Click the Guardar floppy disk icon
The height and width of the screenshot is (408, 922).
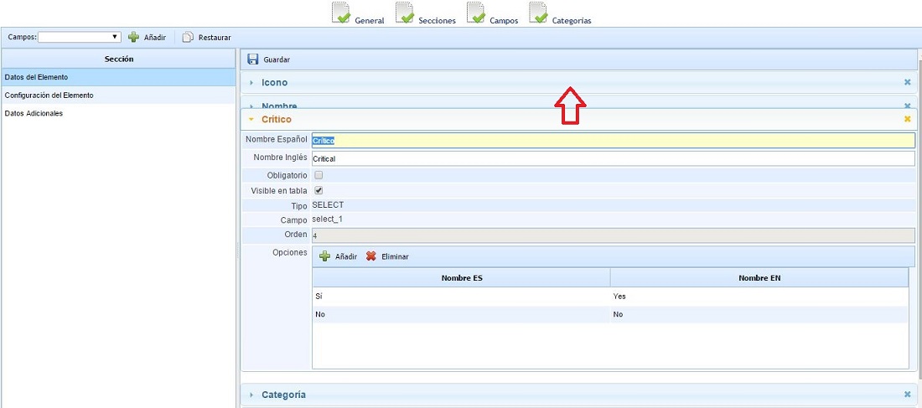253,59
